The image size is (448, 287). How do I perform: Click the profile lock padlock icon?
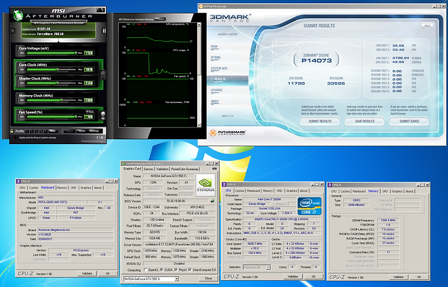pyautogui.click(x=12, y=131)
